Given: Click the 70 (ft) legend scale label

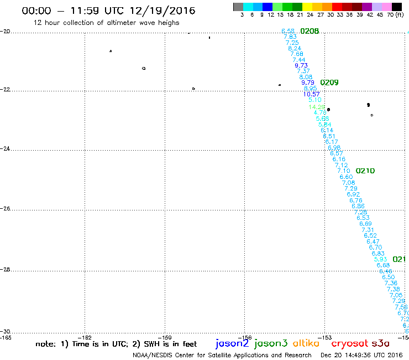Looking at the screenshot, I should [x=395, y=15].
